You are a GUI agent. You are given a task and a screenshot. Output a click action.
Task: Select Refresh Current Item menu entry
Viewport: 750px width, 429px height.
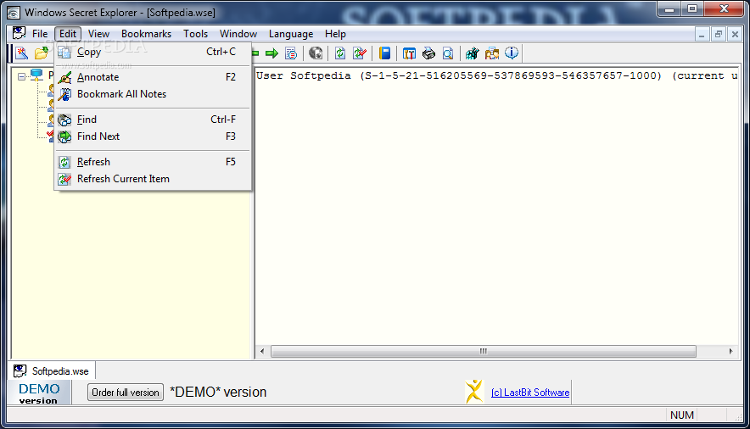pyautogui.click(x=153, y=179)
